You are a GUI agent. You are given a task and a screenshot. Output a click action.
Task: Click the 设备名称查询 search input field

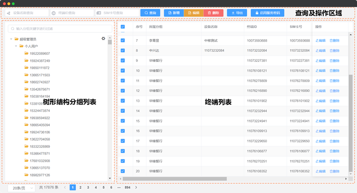[x=28, y=13]
